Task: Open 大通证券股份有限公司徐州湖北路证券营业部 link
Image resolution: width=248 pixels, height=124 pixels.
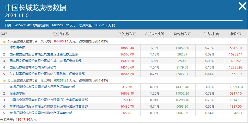Action: click(x=41, y=113)
